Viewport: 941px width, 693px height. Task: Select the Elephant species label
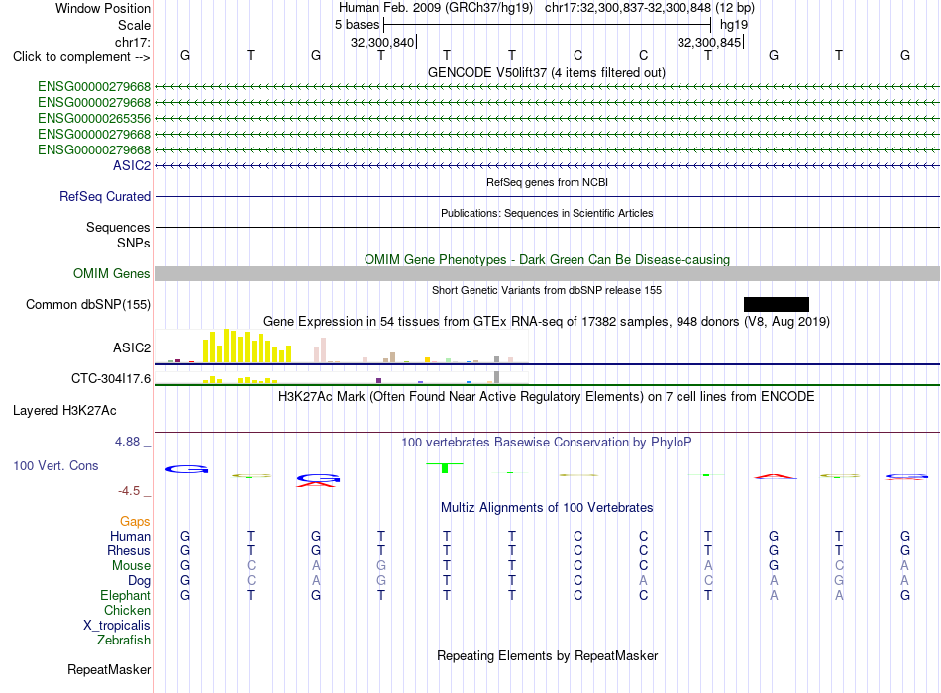click(x=126, y=595)
